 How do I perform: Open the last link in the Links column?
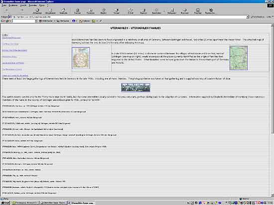click(x=15, y=75)
